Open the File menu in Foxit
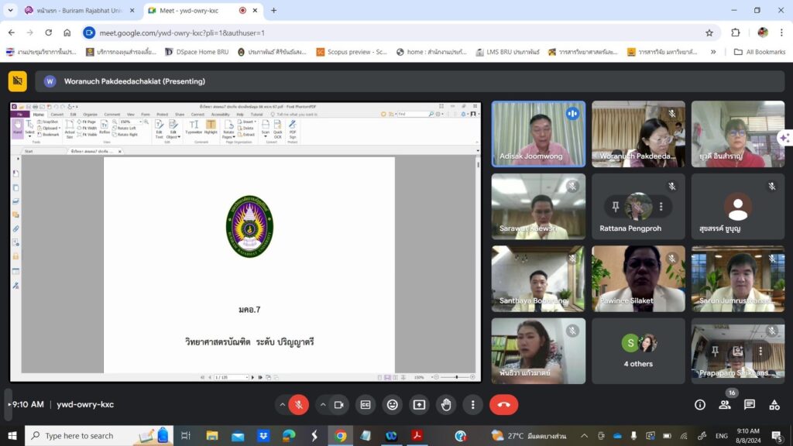 tap(20, 115)
